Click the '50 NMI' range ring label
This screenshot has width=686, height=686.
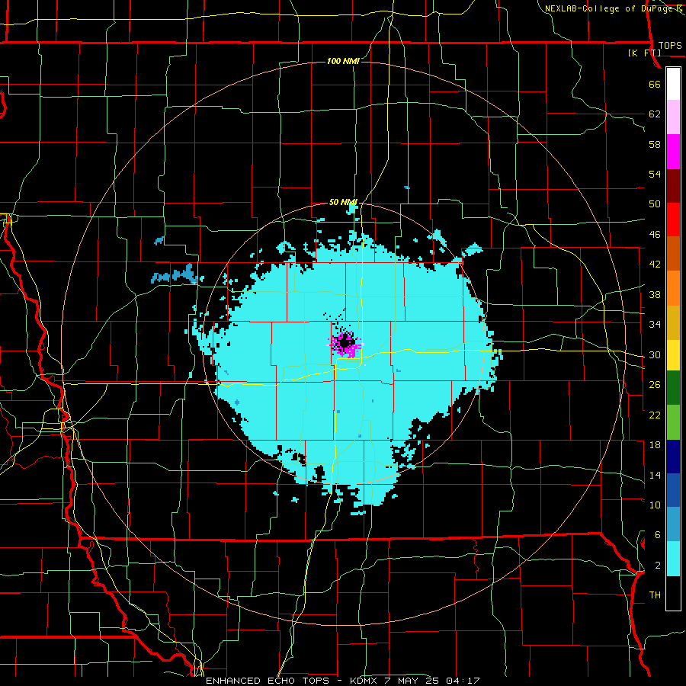(x=343, y=202)
